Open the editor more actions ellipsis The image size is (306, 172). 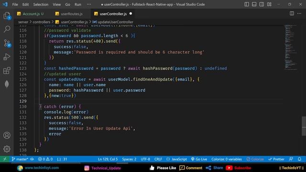299,13
